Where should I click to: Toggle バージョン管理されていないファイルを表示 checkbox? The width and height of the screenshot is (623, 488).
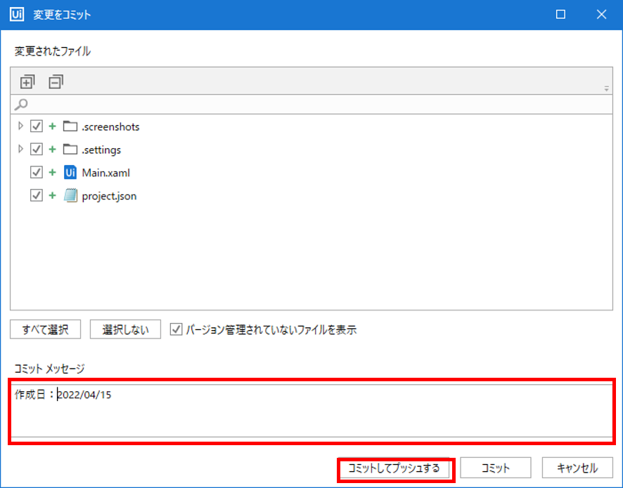(176, 329)
